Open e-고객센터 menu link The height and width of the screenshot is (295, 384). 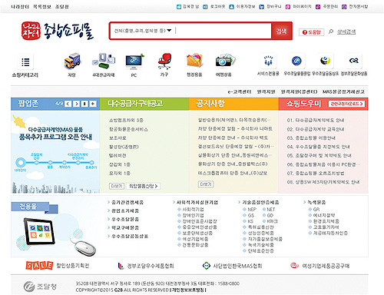(240, 91)
